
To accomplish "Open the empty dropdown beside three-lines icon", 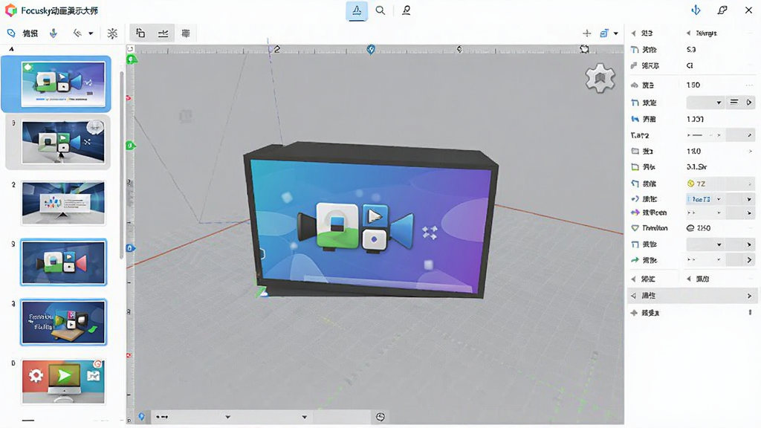I will [705, 103].
